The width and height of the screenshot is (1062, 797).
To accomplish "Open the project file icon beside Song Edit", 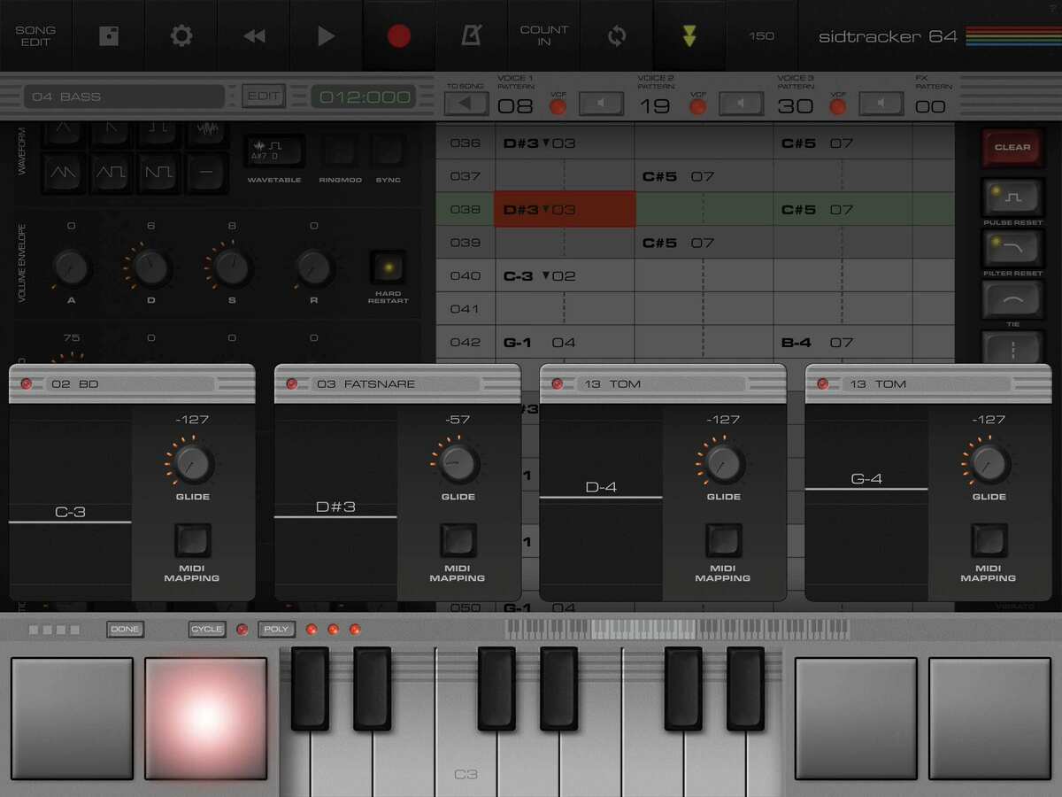I will tap(109, 35).
